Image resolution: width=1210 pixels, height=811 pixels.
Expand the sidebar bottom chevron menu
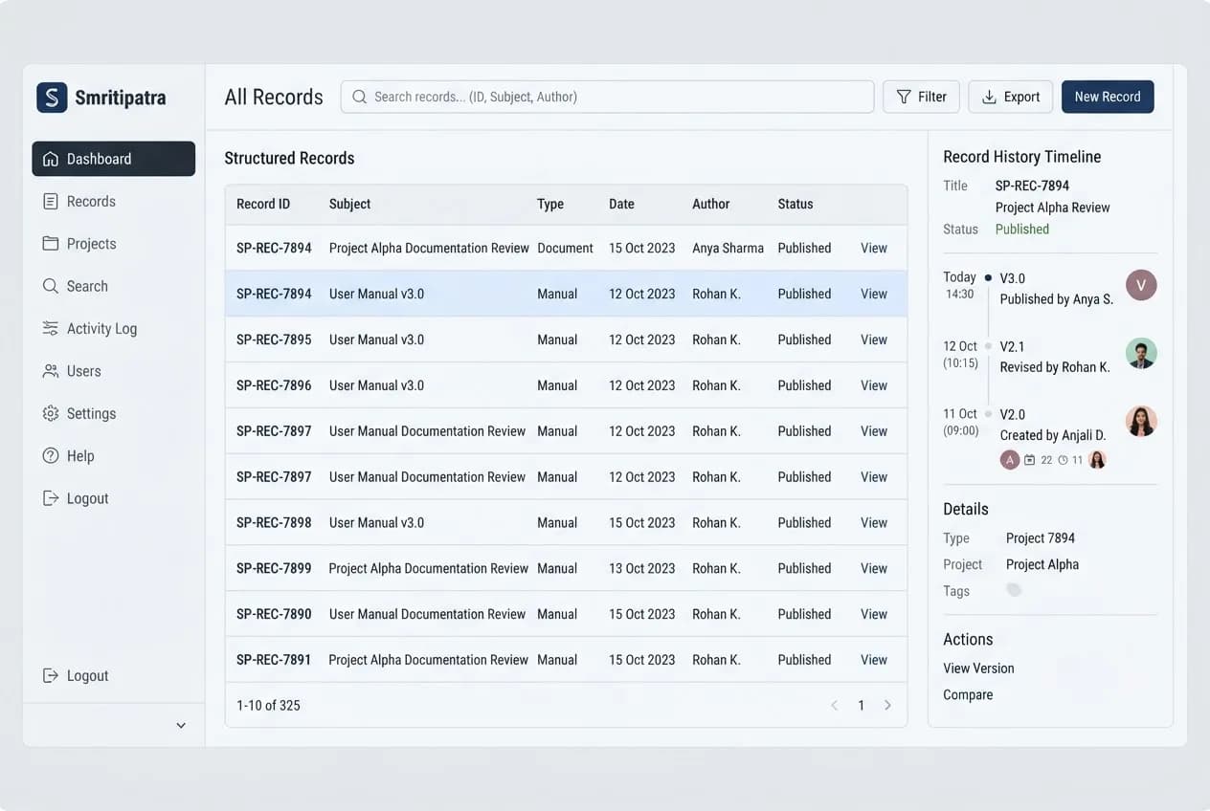tap(181, 726)
